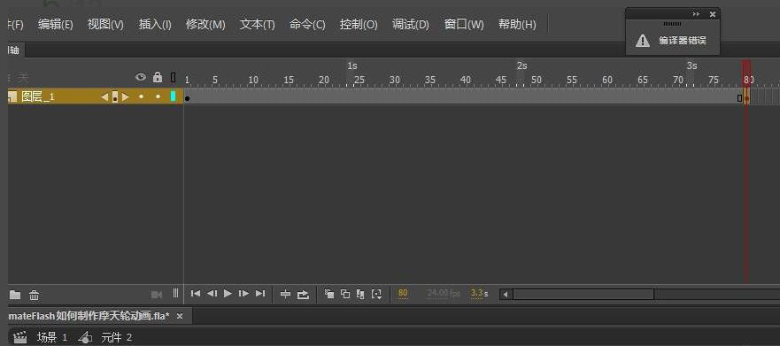
Task: Click cyan outline color swatch of 图层_1
Action: 174,96
